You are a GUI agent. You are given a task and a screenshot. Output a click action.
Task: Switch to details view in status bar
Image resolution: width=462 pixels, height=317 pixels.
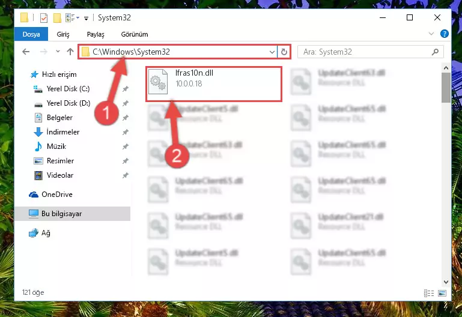click(429, 293)
